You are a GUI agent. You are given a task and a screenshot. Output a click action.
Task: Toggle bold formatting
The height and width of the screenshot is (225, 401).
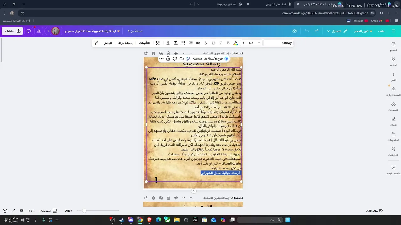click(228, 43)
